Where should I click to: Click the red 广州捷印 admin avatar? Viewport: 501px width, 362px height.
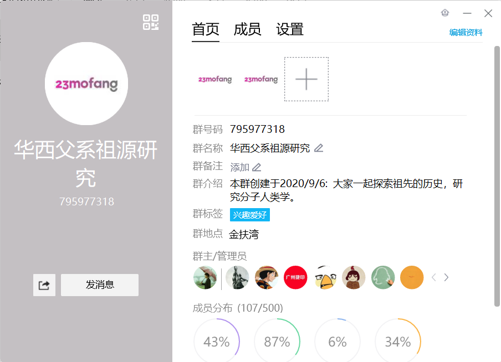click(295, 277)
